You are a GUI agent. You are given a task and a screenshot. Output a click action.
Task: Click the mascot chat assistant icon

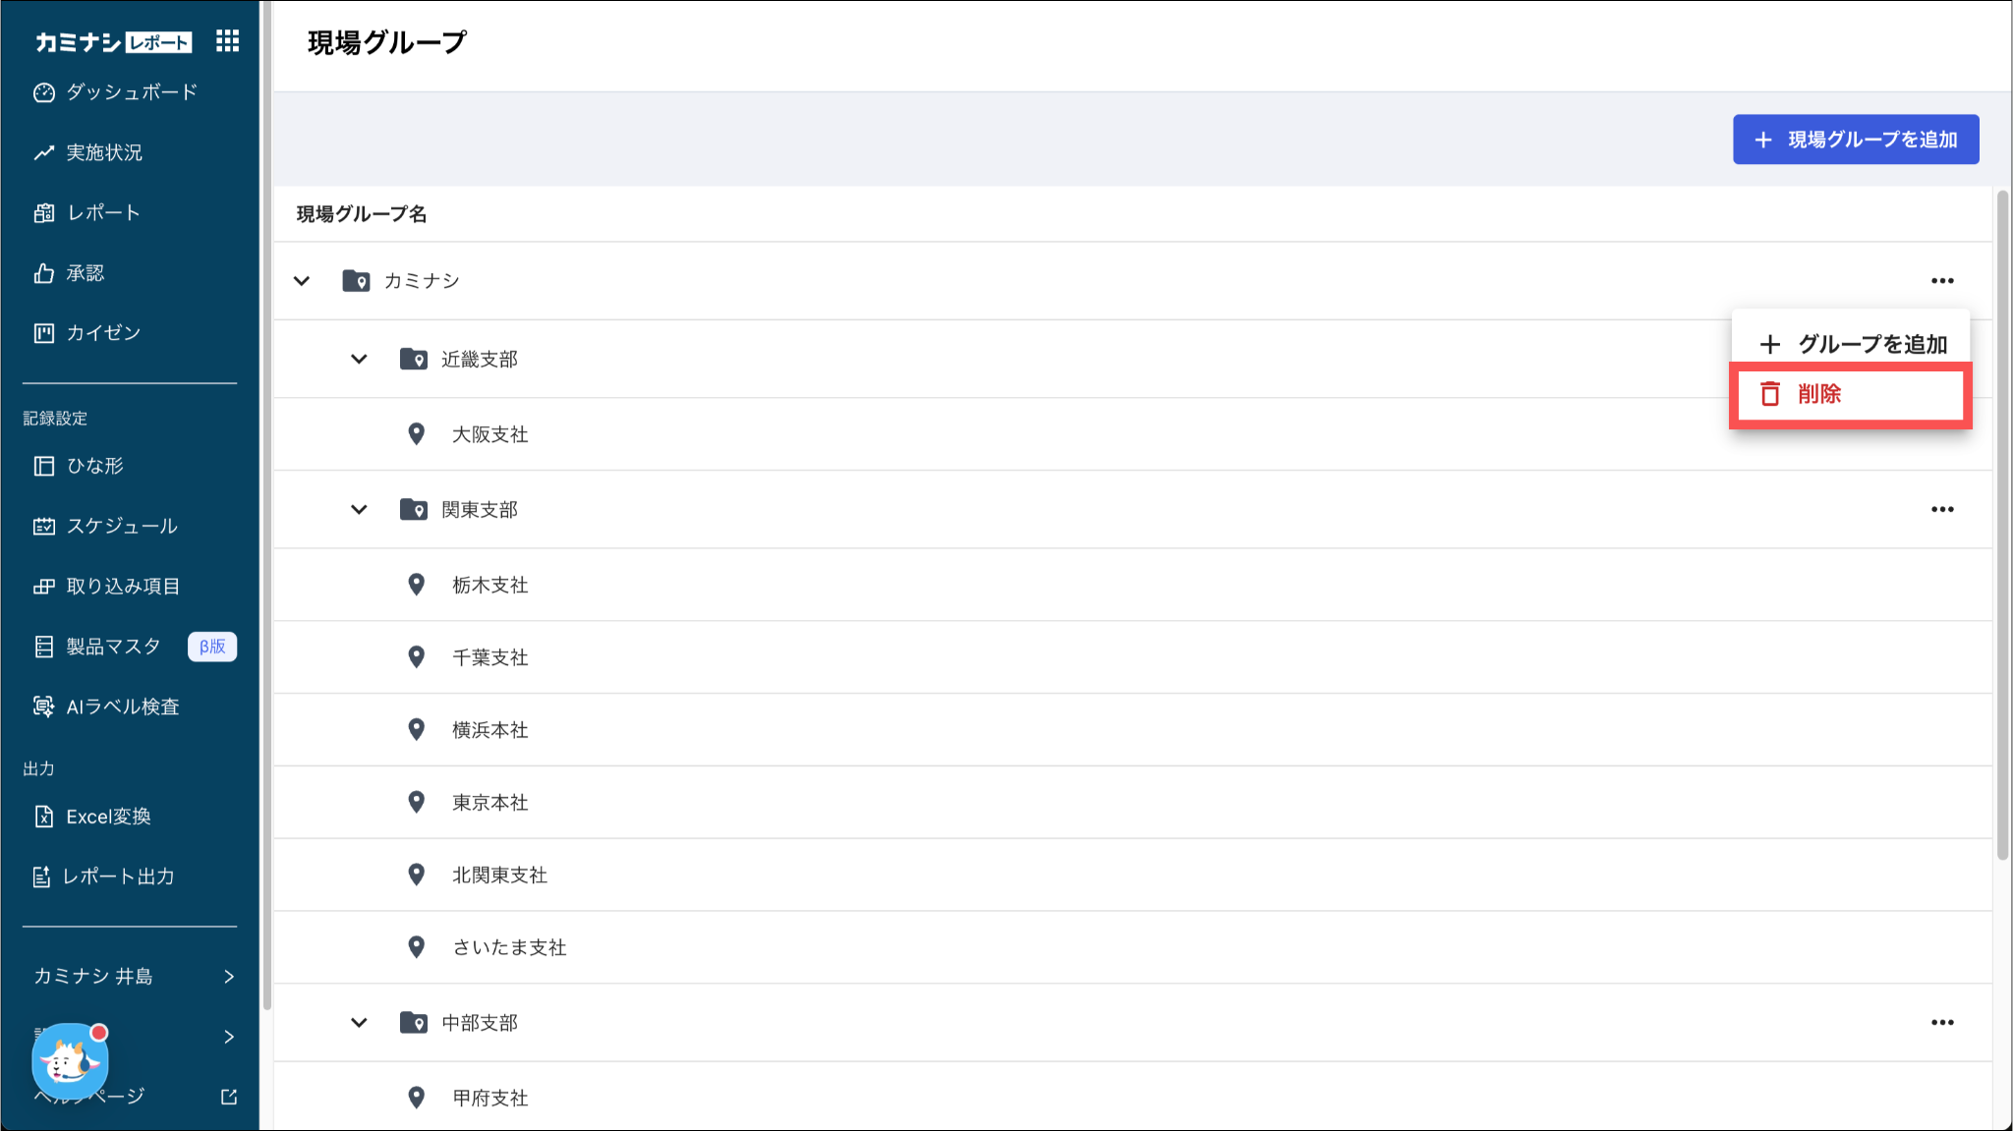69,1061
